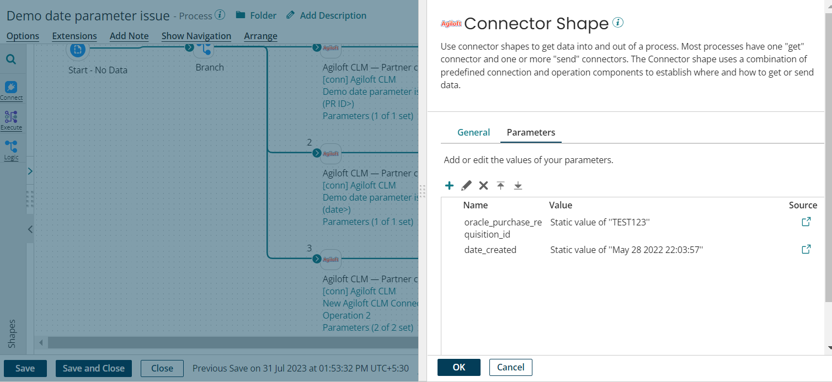Screen dimensions: 832x382
Task: Open the Process info tooltip
Action: (x=220, y=15)
